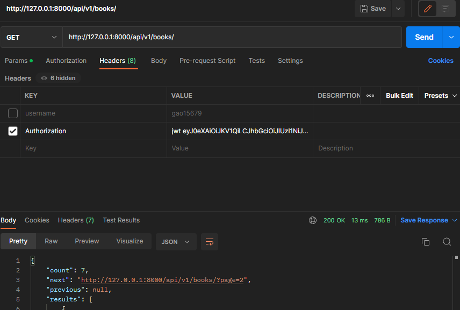This screenshot has width=460, height=310.
Task: Click the 786 B response size
Action: pyautogui.click(x=382, y=220)
